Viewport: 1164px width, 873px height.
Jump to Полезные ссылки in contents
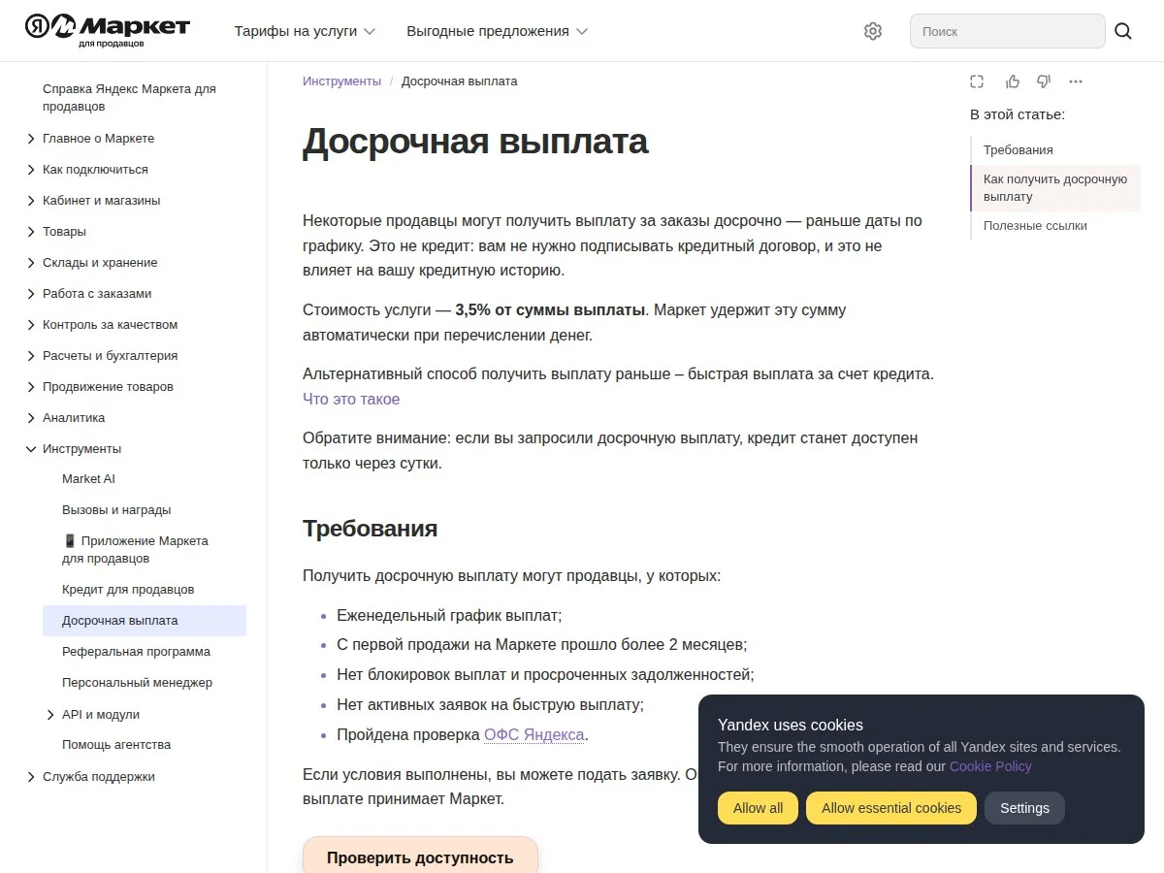click(1035, 226)
